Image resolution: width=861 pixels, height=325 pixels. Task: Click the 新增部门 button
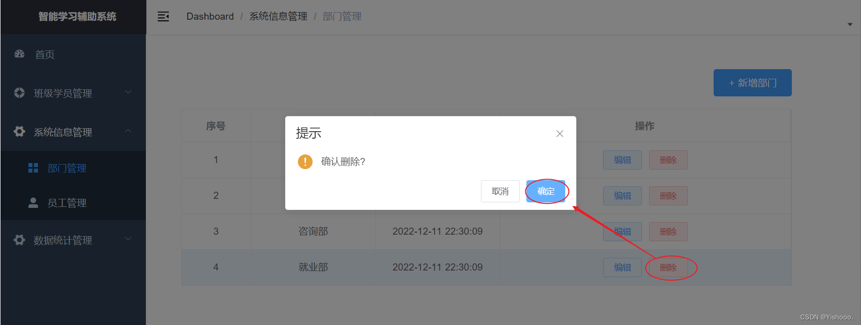[x=752, y=83]
